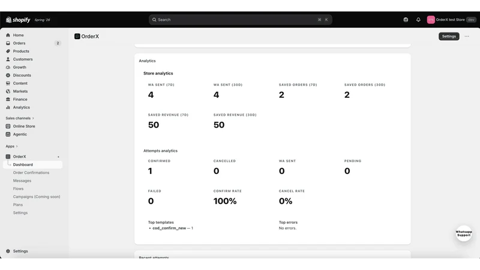The width and height of the screenshot is (480, 270).
Task: Click the pin dot next to OrderX
Action: click(58, 157)
